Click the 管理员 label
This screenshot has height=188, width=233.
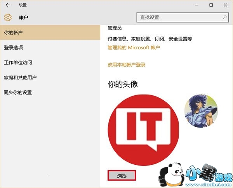(x=115, y=28)
